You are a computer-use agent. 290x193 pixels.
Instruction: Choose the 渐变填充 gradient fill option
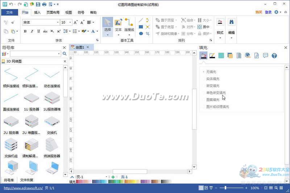(x=213, y=86)
